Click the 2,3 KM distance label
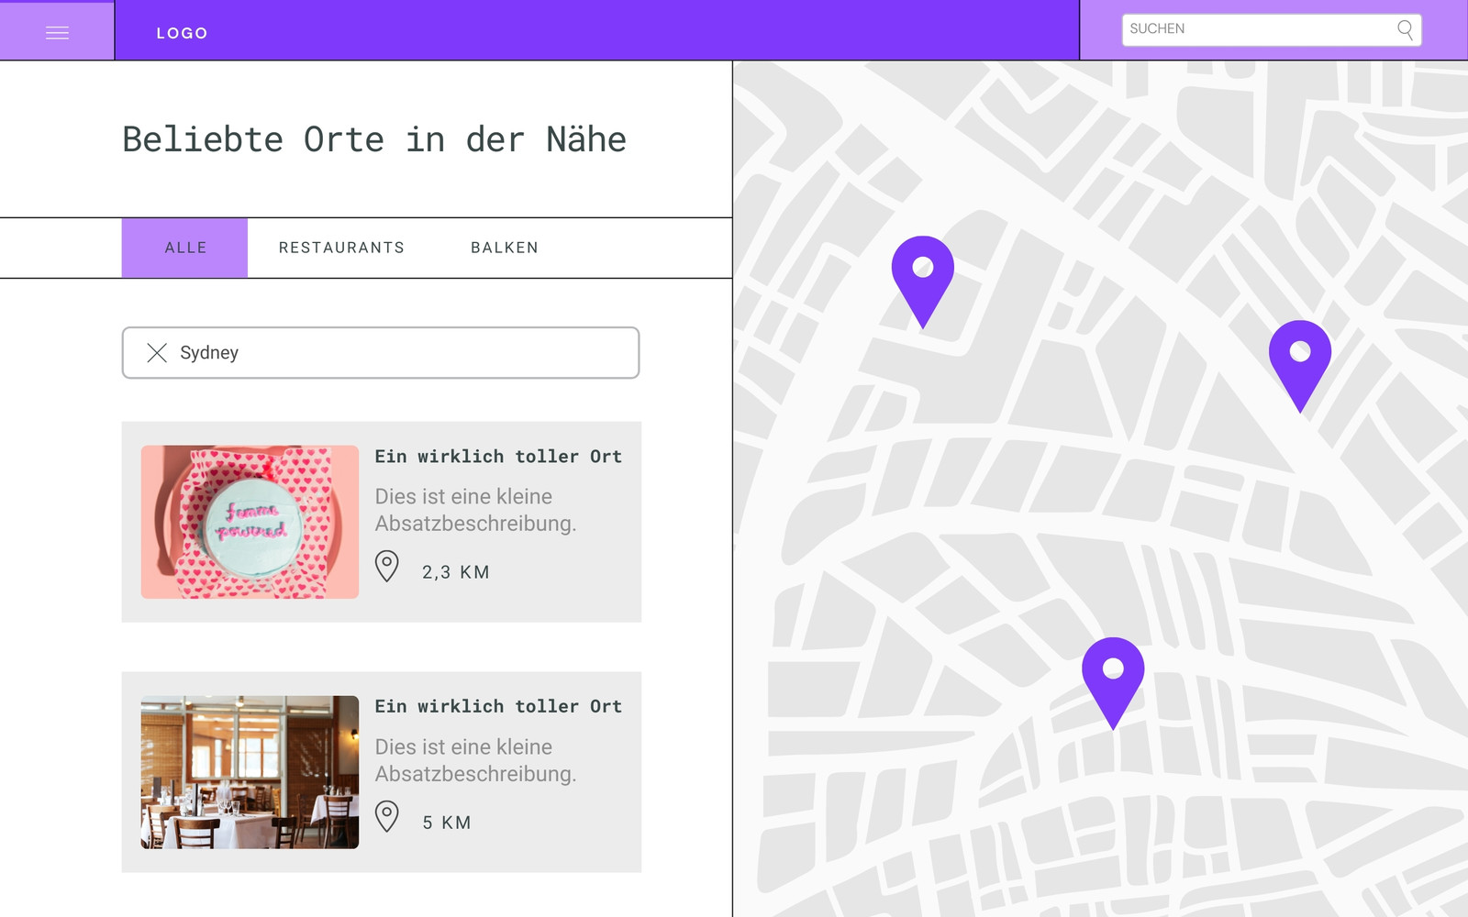Screen dimensions: 1468x917 tap(454, 571)
